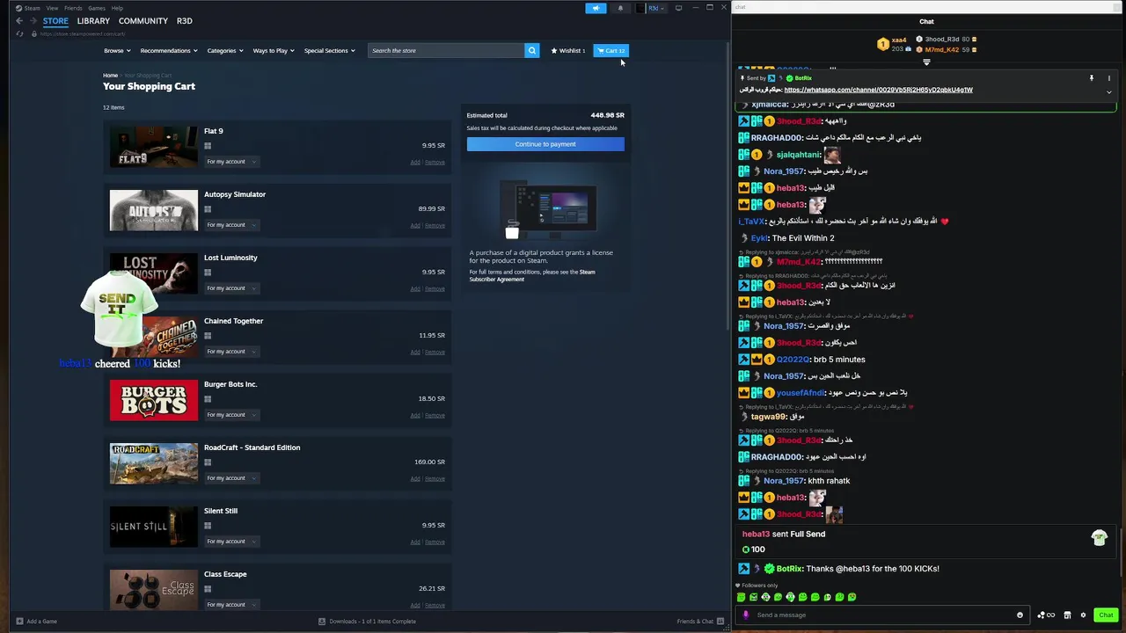Viewport: 1126px width, 633px height.
Task: Switch to the LIBRARY tab
Action: [x=93, y=21]
